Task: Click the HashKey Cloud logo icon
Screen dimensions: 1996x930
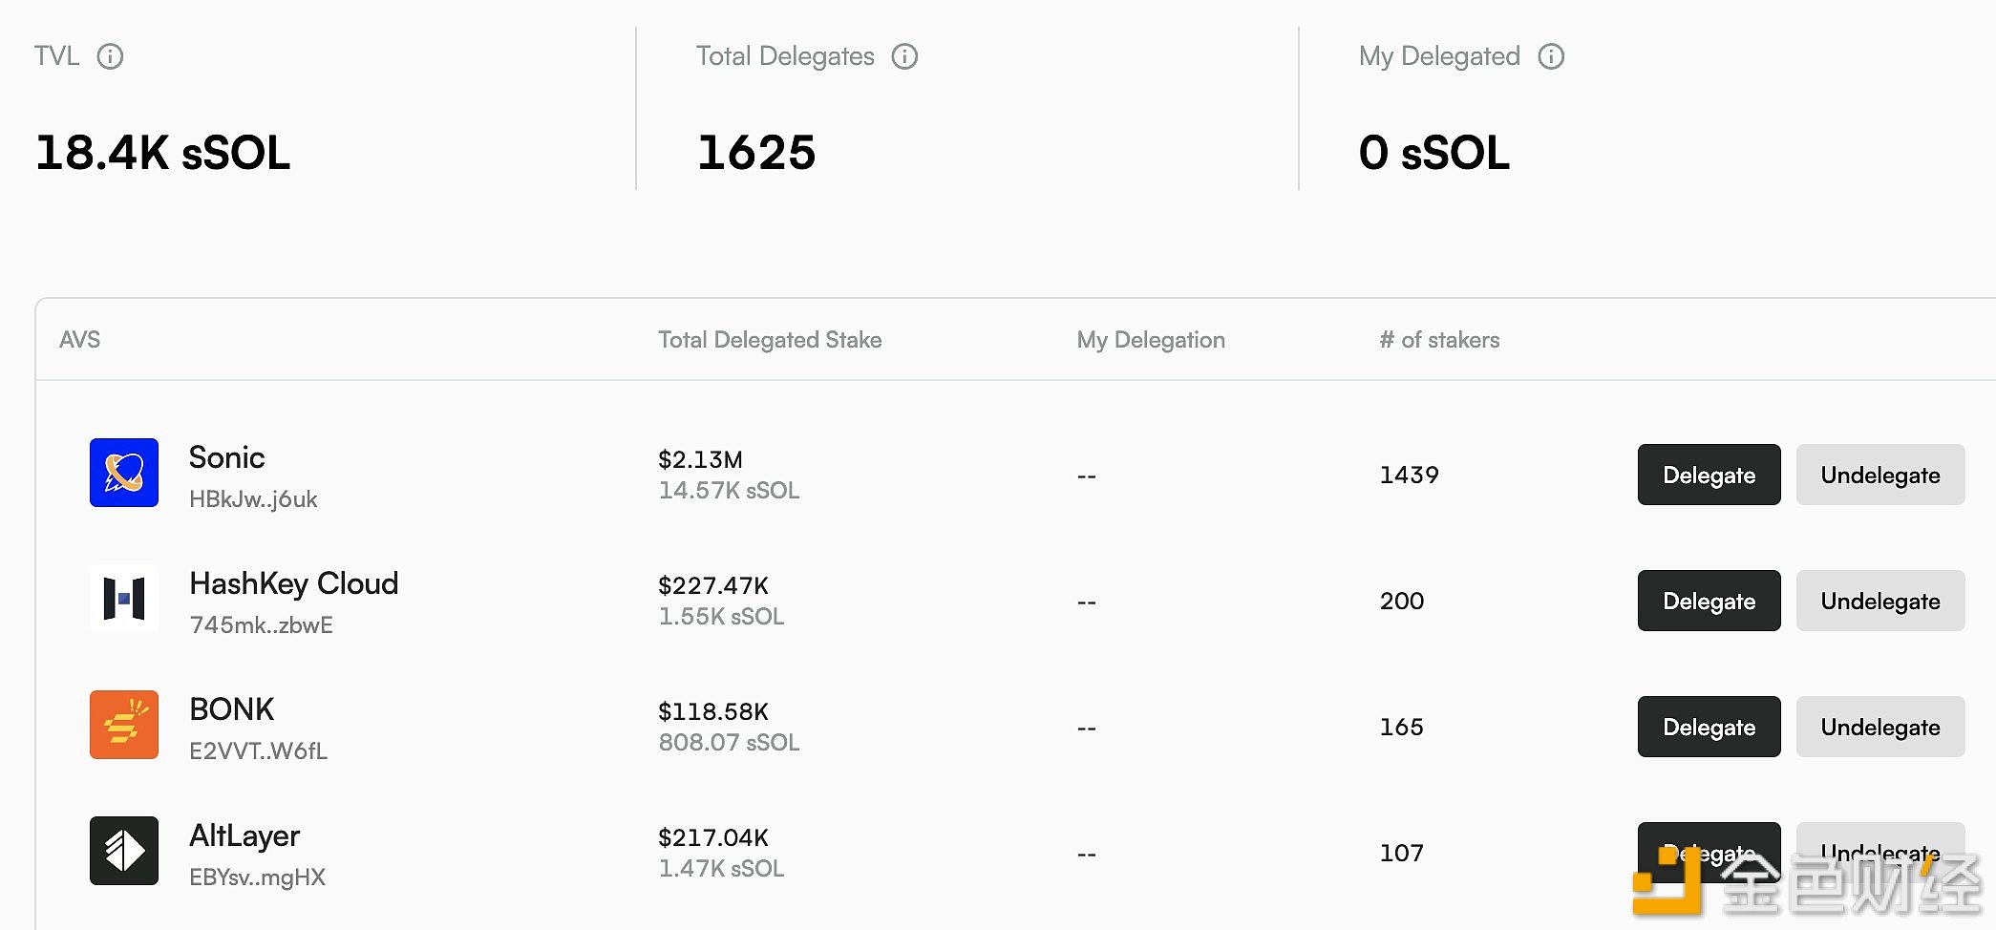Action: click(124, 599)
